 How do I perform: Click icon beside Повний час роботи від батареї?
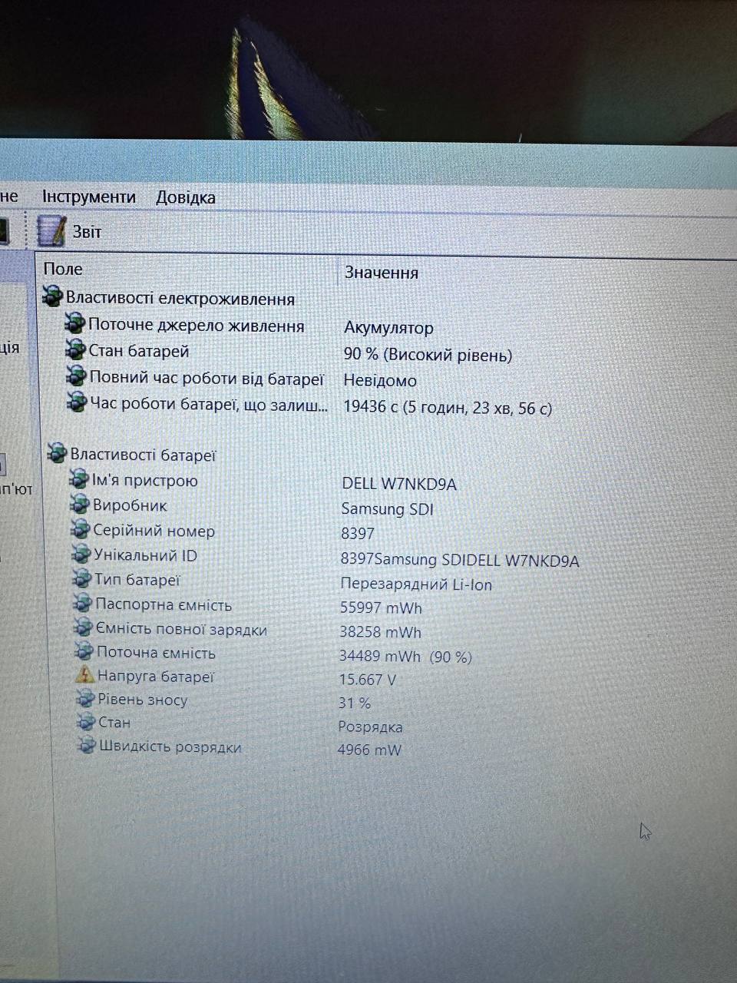(77, 376)
